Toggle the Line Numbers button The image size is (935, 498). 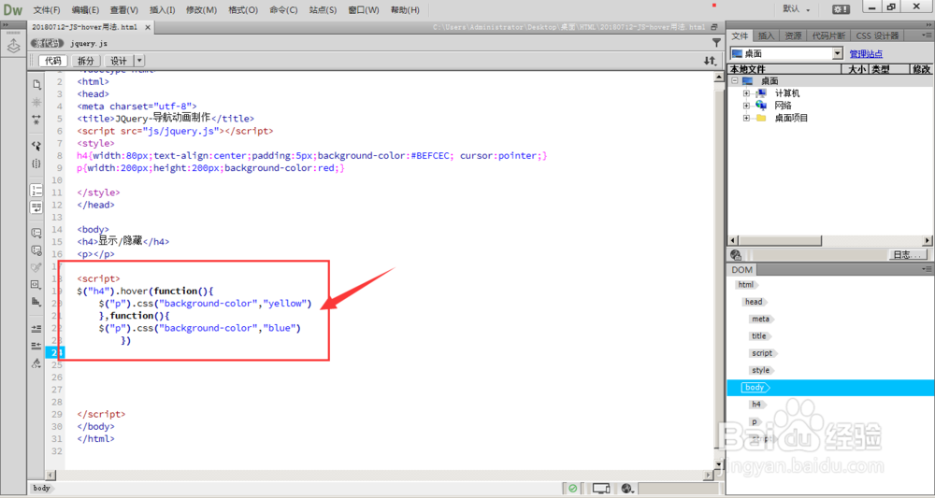tap(36, 190)
